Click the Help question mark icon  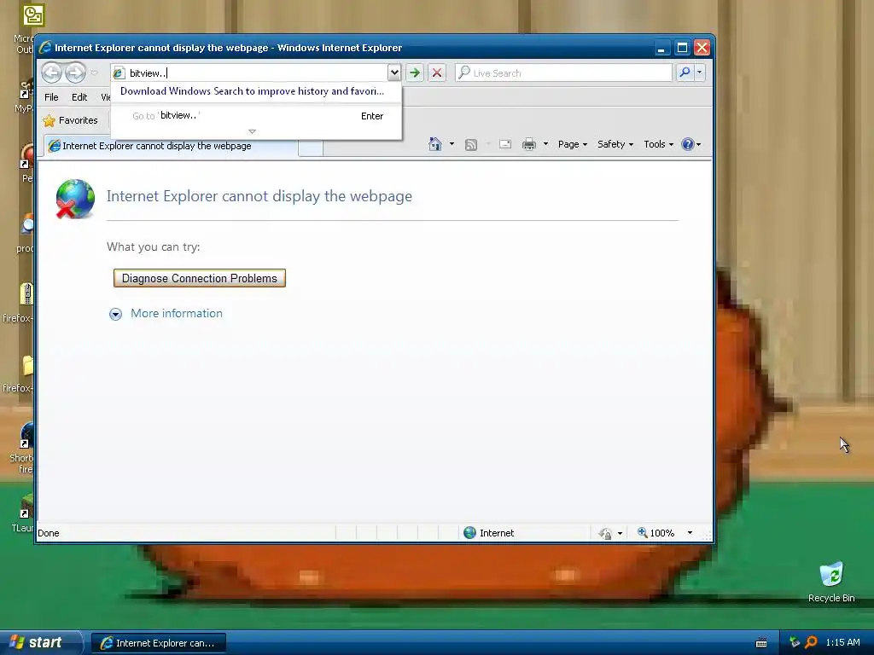688,144
